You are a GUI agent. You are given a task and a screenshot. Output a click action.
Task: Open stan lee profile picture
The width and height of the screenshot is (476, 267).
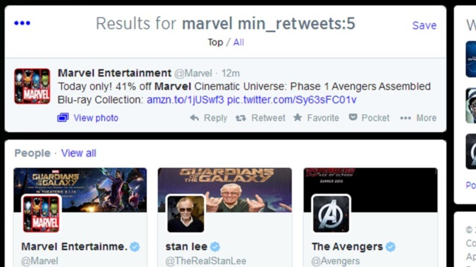pyautogui.click(x=186, y=214)
